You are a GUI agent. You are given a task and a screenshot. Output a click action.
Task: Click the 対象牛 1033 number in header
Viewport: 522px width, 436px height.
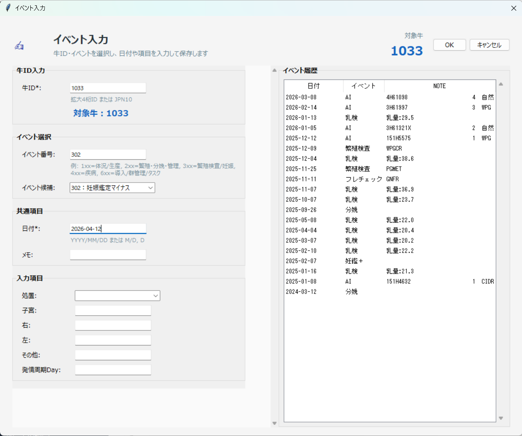tap(406, 51)
